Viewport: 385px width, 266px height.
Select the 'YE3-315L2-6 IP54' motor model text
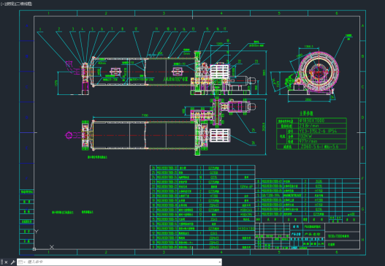coord(319,131)
